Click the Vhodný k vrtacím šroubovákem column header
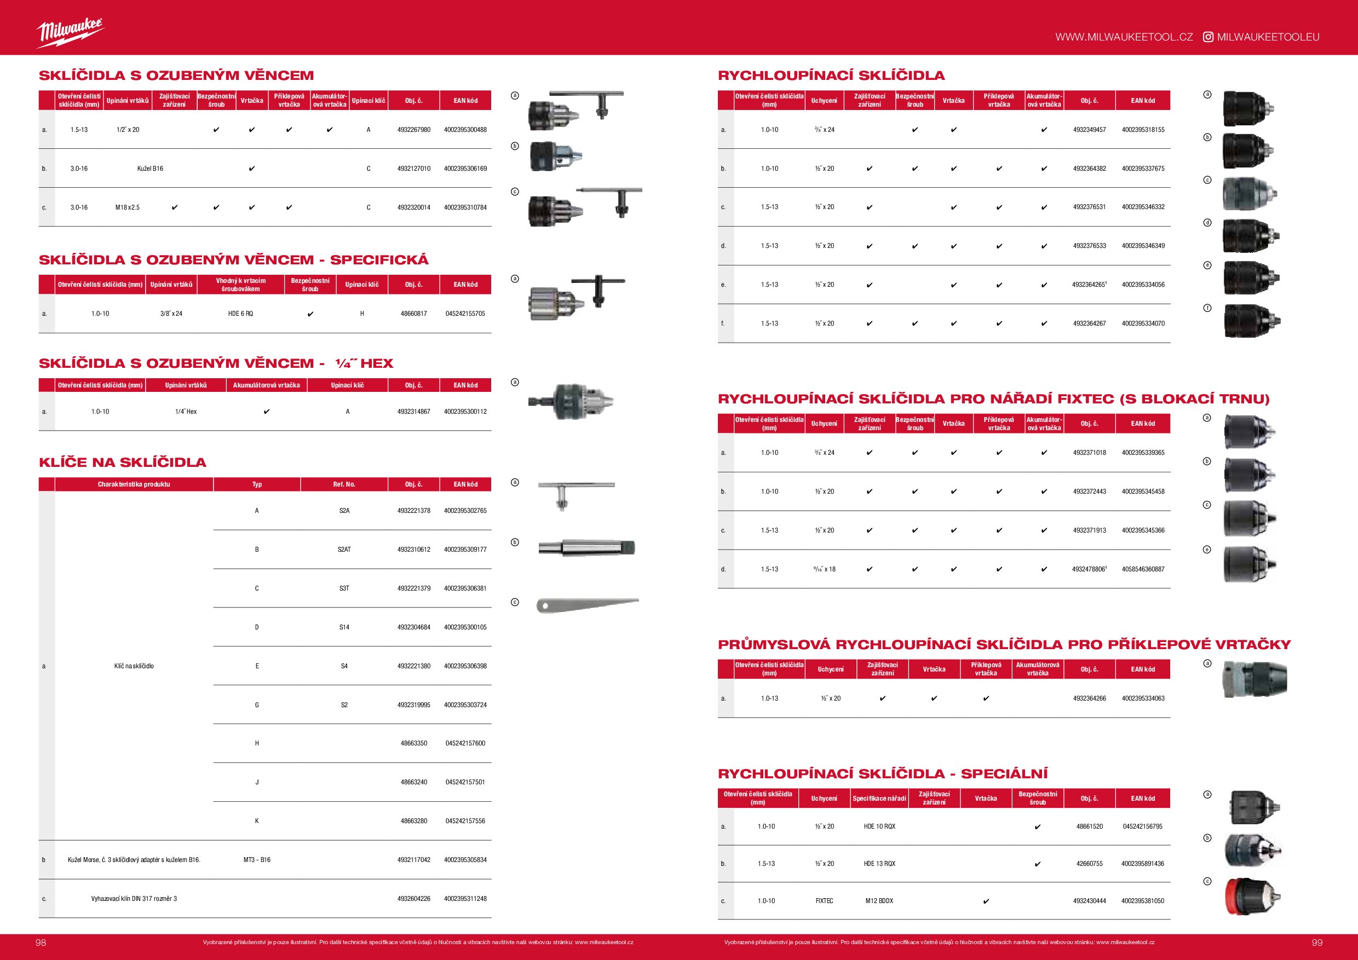Viewport: 1358px width, 960px height. click(241, 285)
